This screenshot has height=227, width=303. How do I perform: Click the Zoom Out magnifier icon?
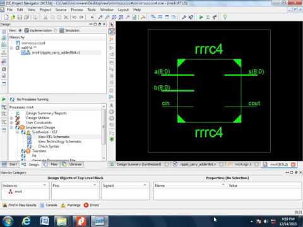[x=107, y=17]
